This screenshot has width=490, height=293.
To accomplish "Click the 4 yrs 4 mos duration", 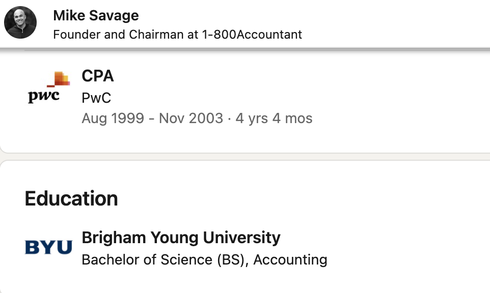I will point(274,118).
